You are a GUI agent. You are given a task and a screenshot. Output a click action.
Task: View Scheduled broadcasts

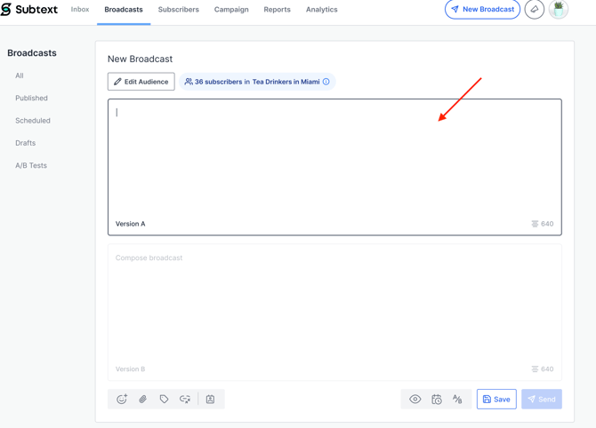(x=33, y=120)
